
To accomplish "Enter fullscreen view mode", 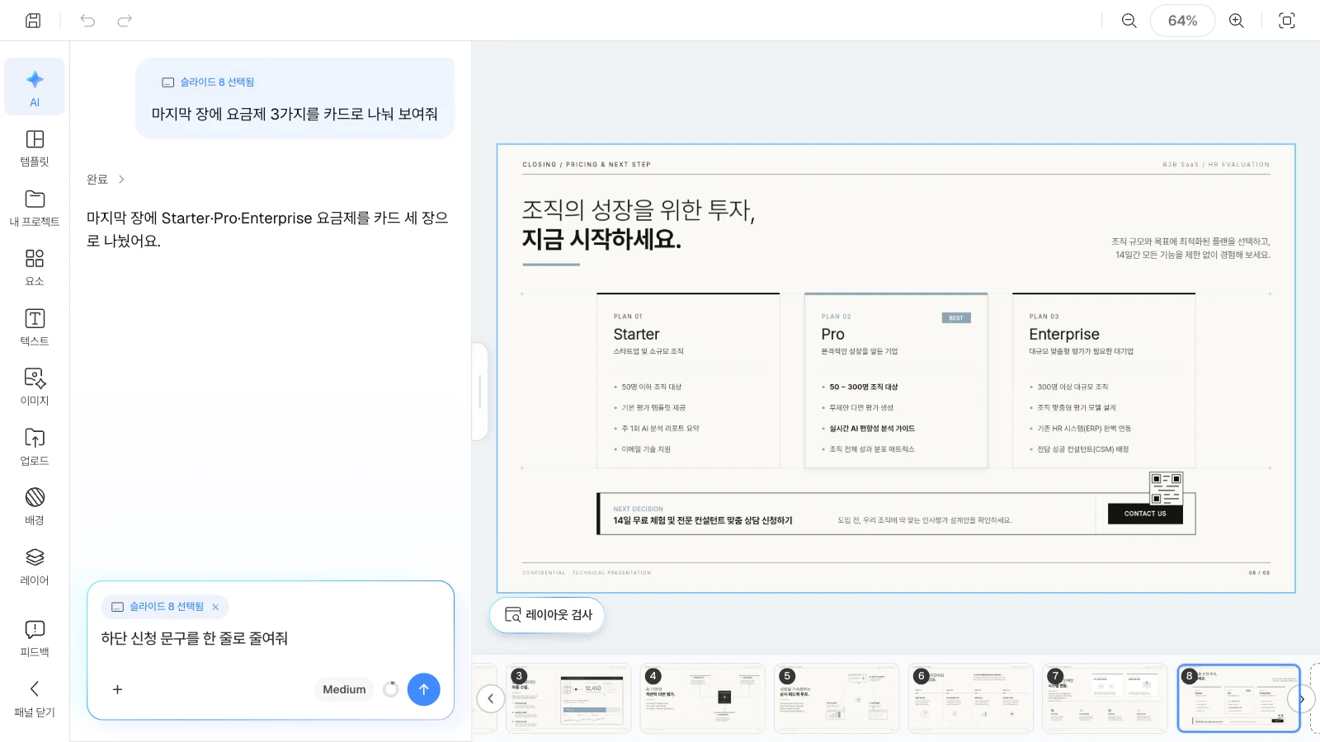I will point(1287,21).
